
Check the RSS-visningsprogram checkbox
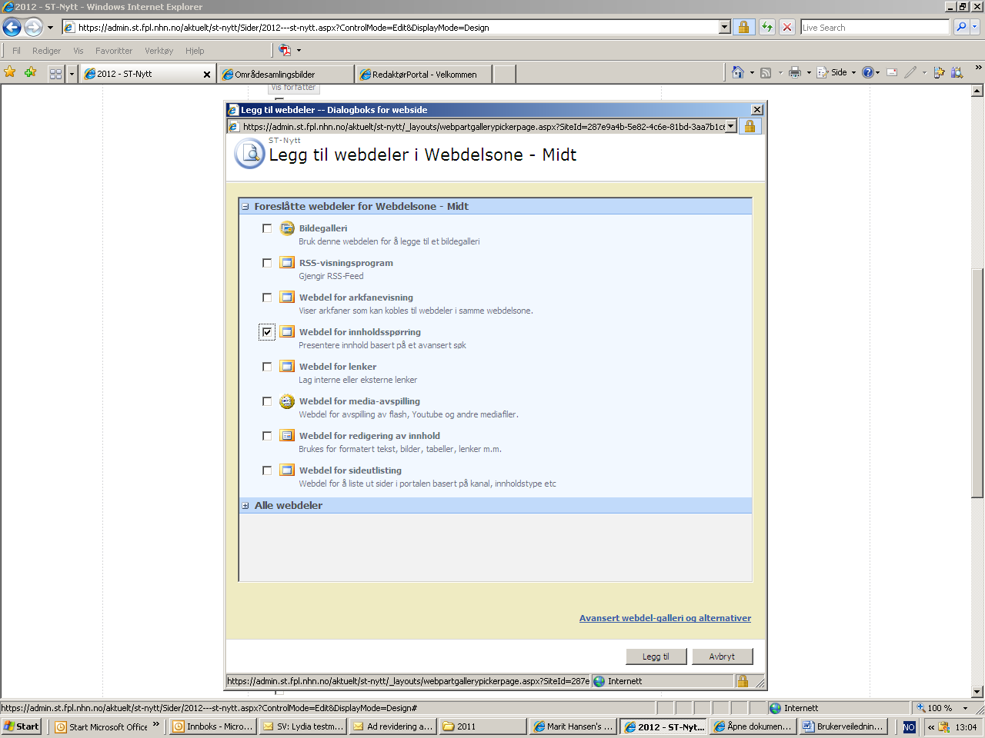point(267,263)
